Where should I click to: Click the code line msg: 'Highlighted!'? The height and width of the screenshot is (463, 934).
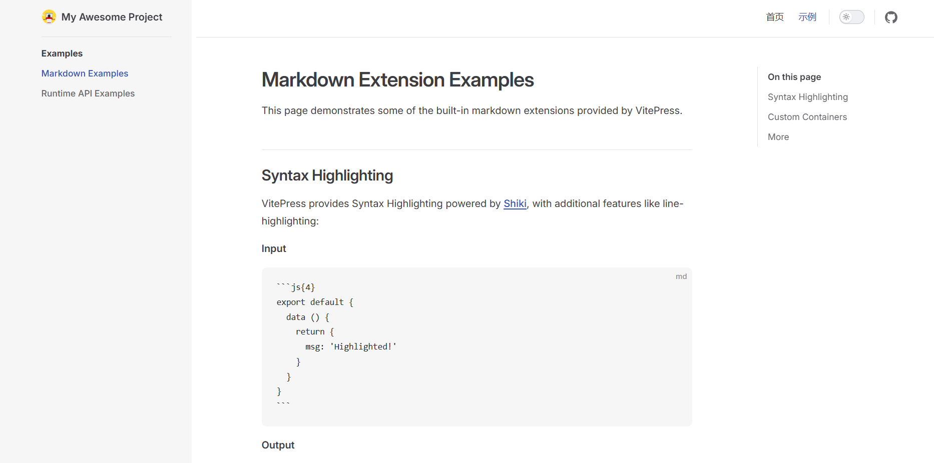[351, 346]
